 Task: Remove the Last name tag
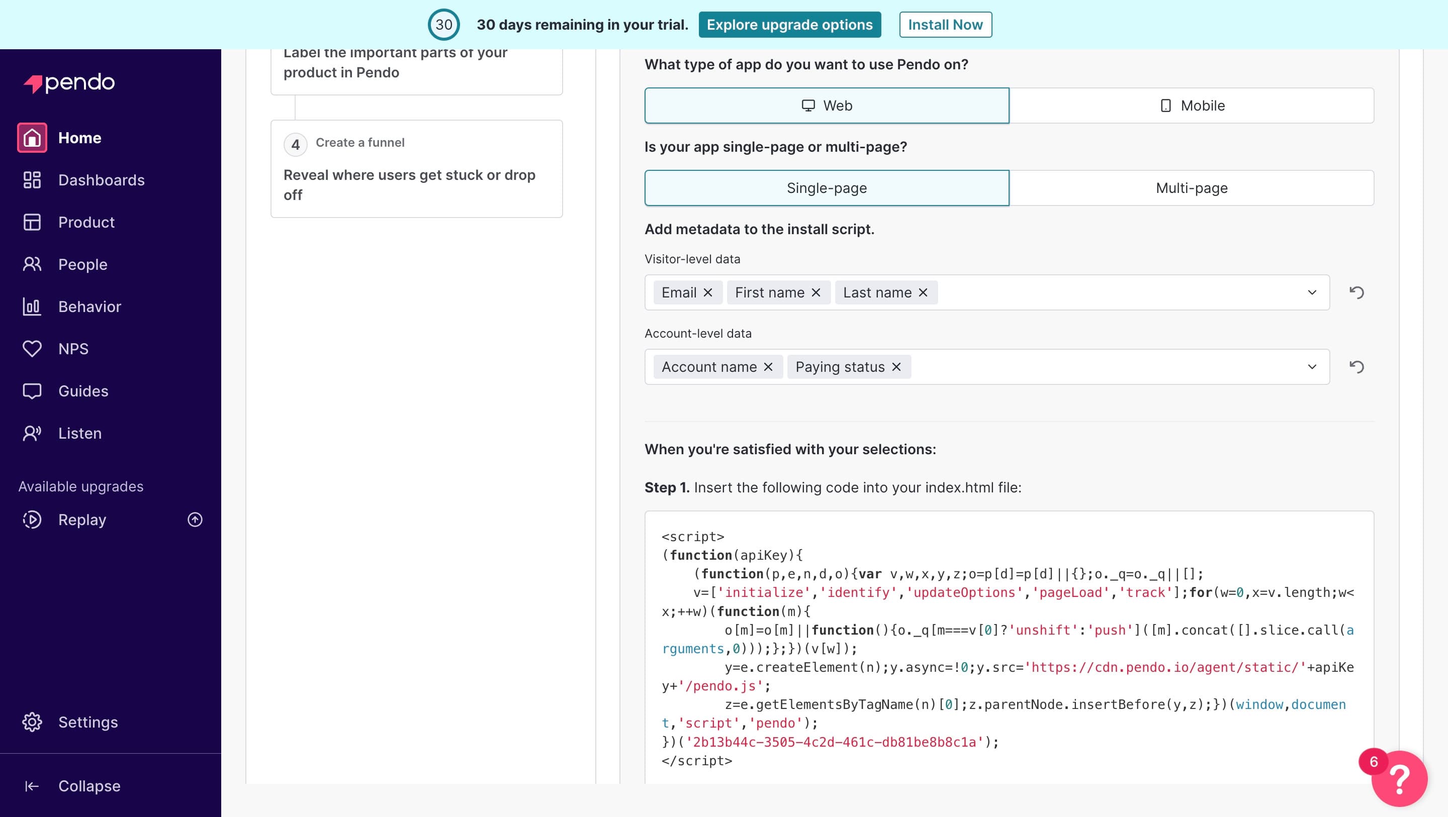click(x=923, y=292)
